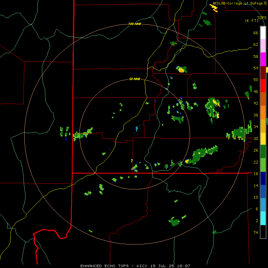Click the "[K FT]" units label
This screenshot has height=268, width=268.
(x=252, y=21)
